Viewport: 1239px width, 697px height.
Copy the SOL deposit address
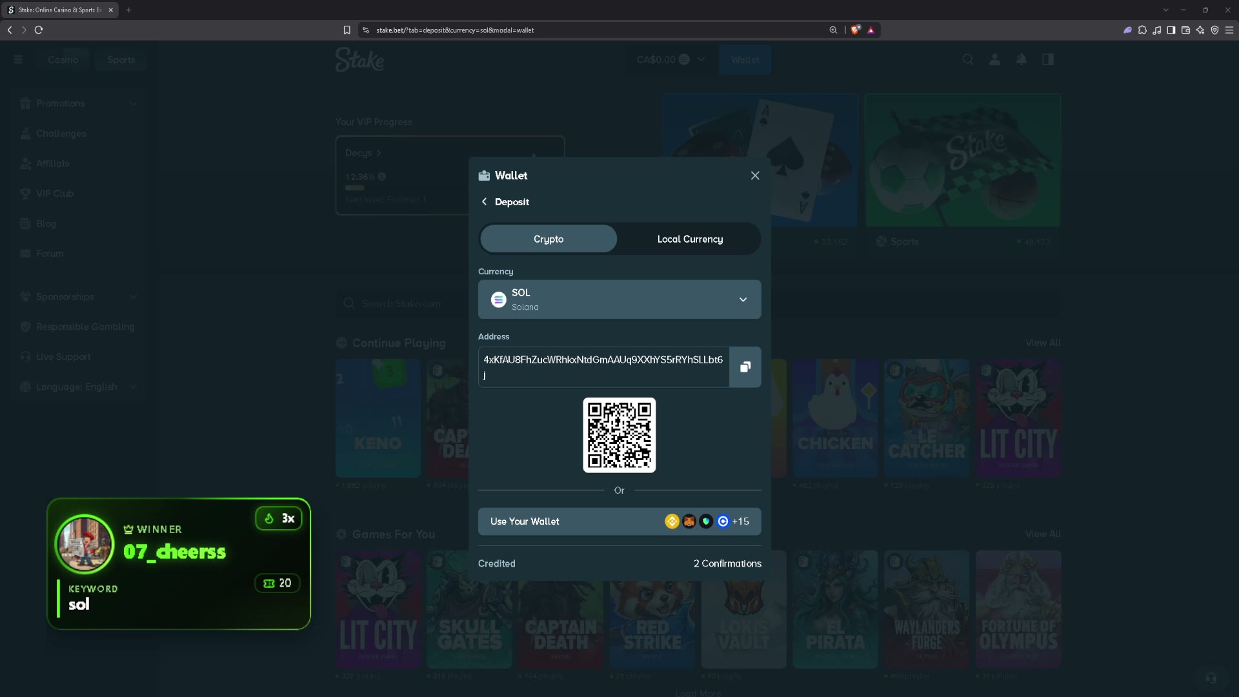tap(745, 367)
